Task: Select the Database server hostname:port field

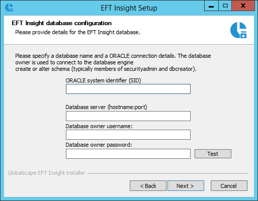Action: point(128,116)
